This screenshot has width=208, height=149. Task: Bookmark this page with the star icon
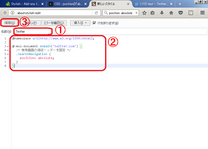click(144, 13)
